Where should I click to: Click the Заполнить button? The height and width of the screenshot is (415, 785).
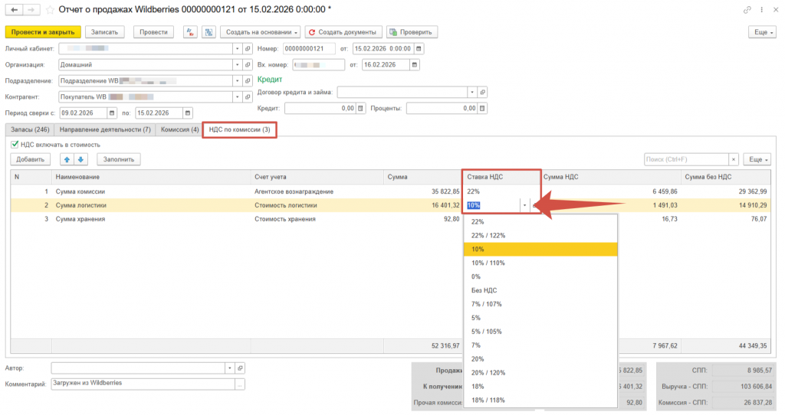(x=118, y=159)
